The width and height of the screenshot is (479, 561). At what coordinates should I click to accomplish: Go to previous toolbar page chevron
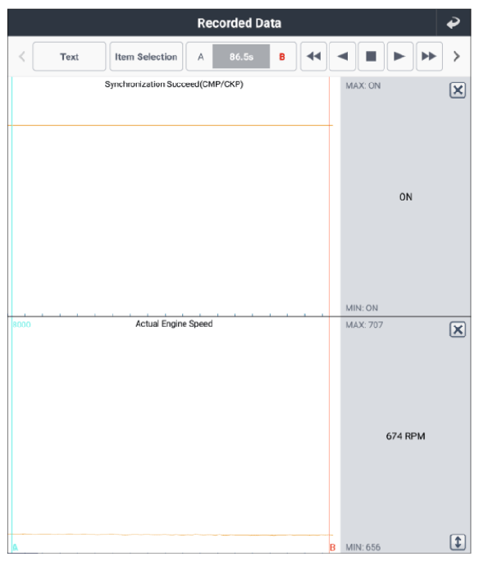[x=22, y=56]
